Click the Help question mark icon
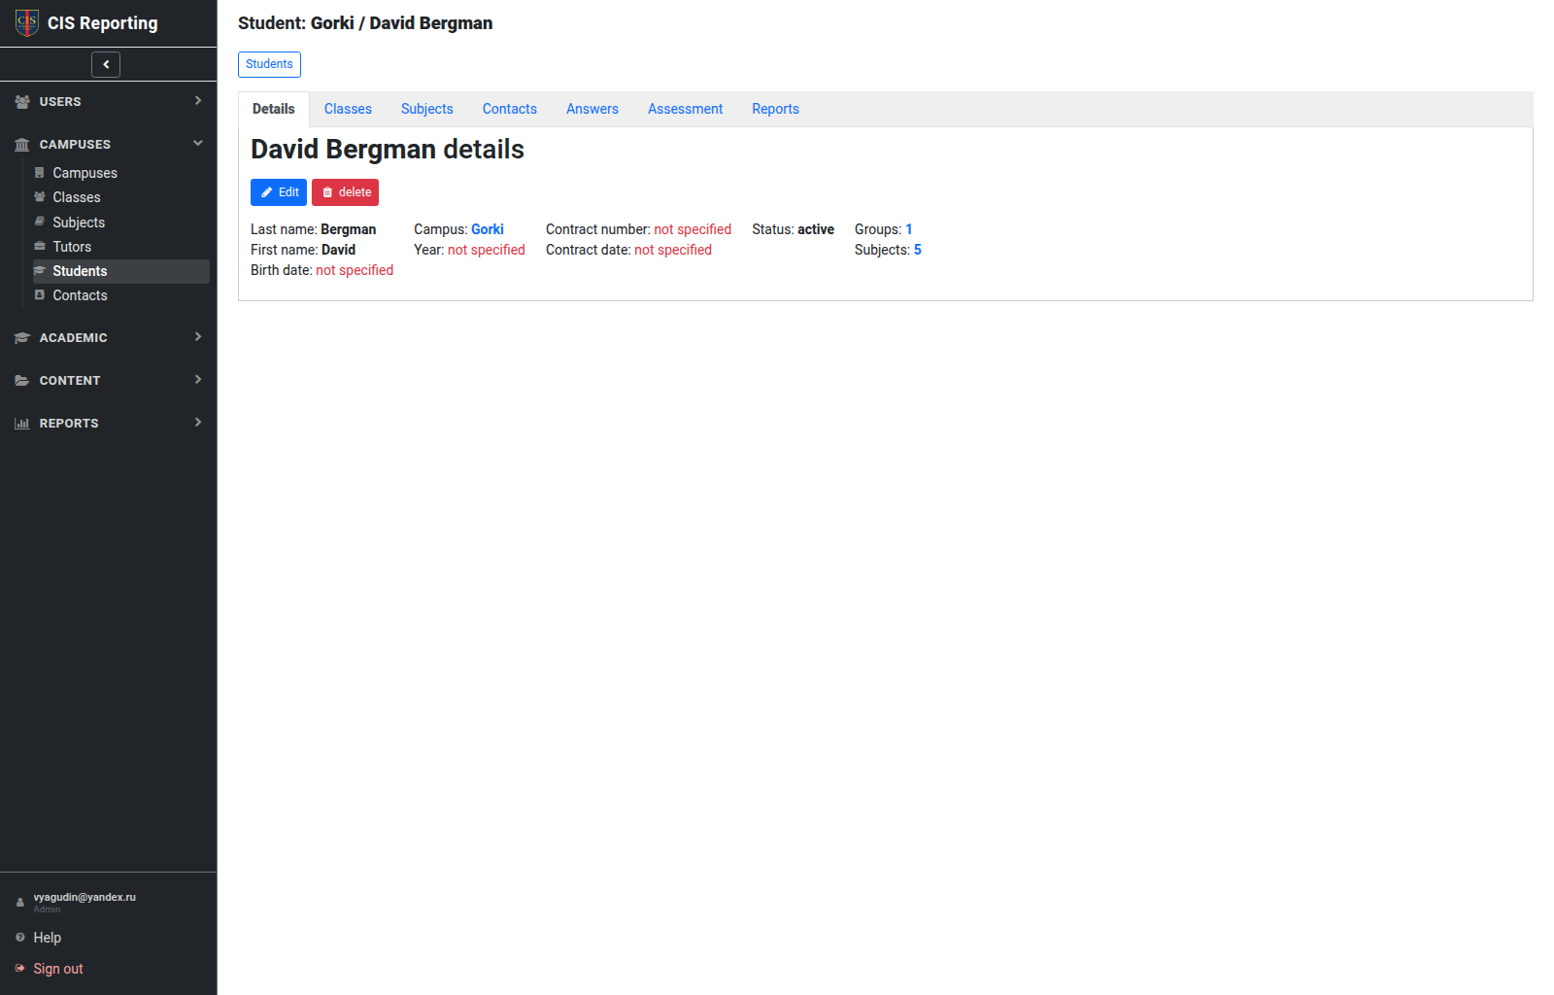Viewport: 1554px width, 995px height. click(x=20, y=937)
